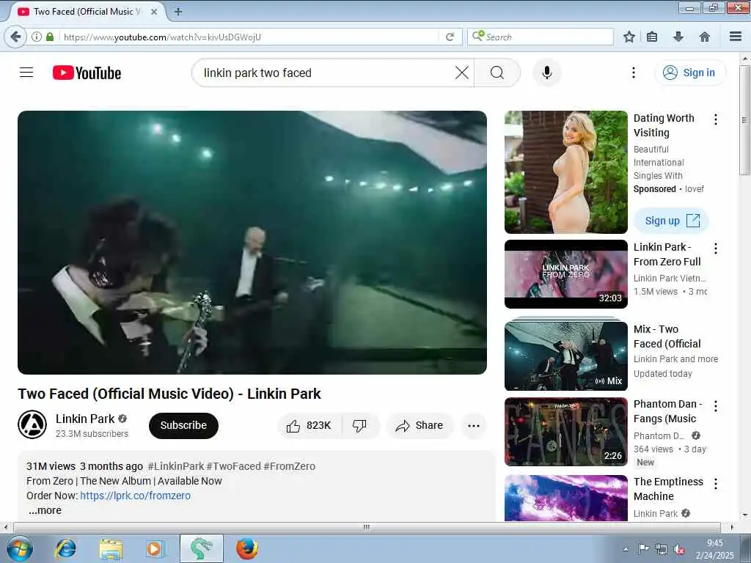Open the Phantom Dan channel name link
Viewport: 751px width, 563px height.
coord(659,435)
